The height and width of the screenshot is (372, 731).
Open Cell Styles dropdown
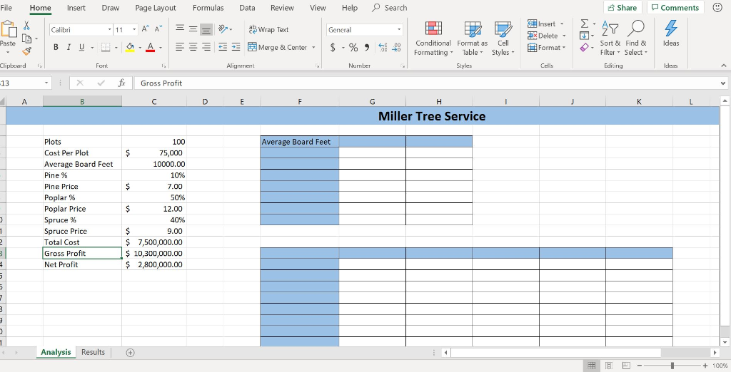[503, 38]
